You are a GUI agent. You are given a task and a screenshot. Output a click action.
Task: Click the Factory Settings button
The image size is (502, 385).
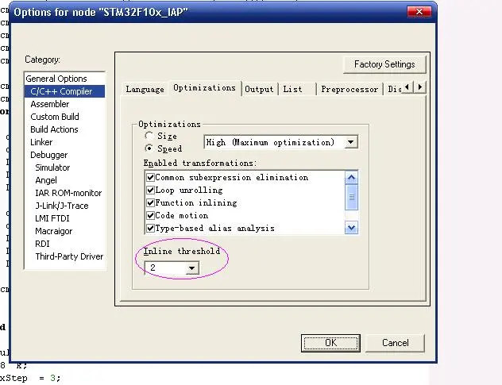pyautogui.click(x=384, y=64)
